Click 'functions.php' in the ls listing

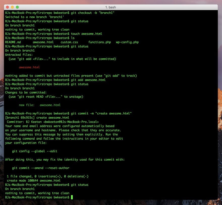pos(100,42)
